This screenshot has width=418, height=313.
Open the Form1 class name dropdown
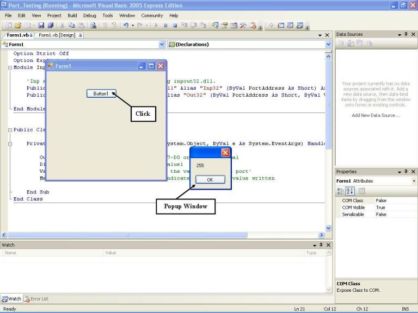coord(162,45)
